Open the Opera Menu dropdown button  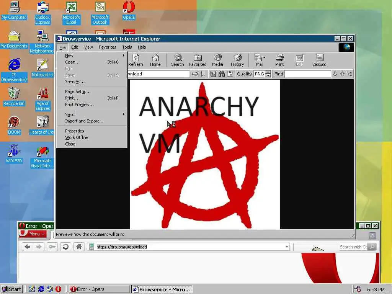[x=33, y=234]
